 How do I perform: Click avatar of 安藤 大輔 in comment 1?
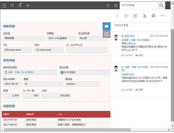[116, 69]
